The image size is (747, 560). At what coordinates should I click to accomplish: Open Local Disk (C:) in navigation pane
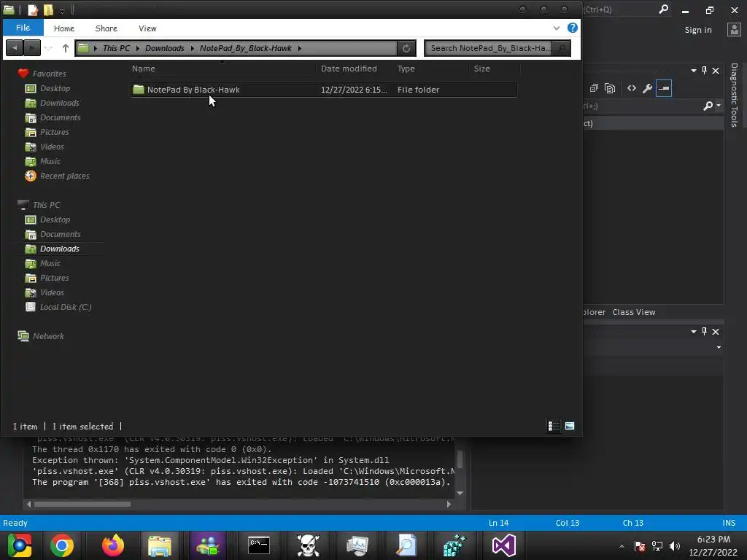65,307
